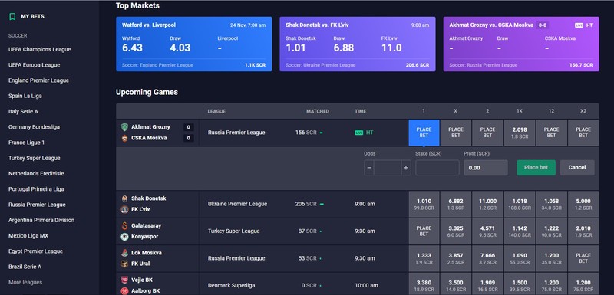Click 1.333 odds for Lok Moskva

424,259
